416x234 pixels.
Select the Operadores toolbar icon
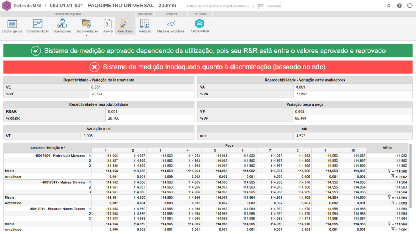coord(62,26)
